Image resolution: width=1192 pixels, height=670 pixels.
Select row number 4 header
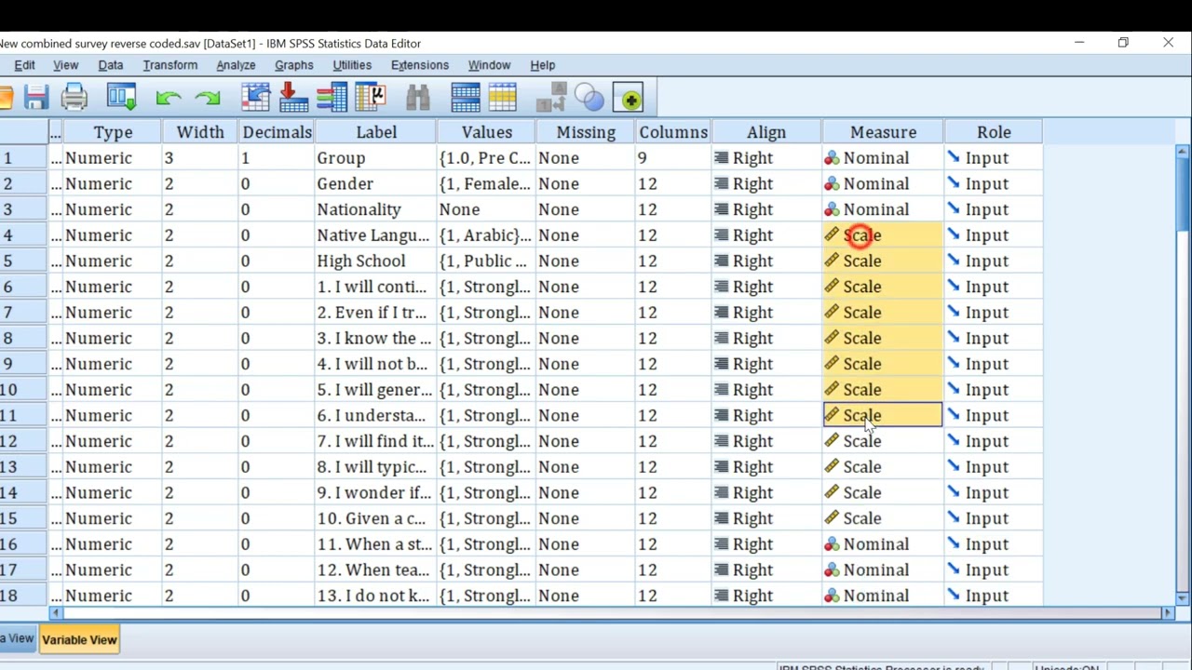point(24,235)
